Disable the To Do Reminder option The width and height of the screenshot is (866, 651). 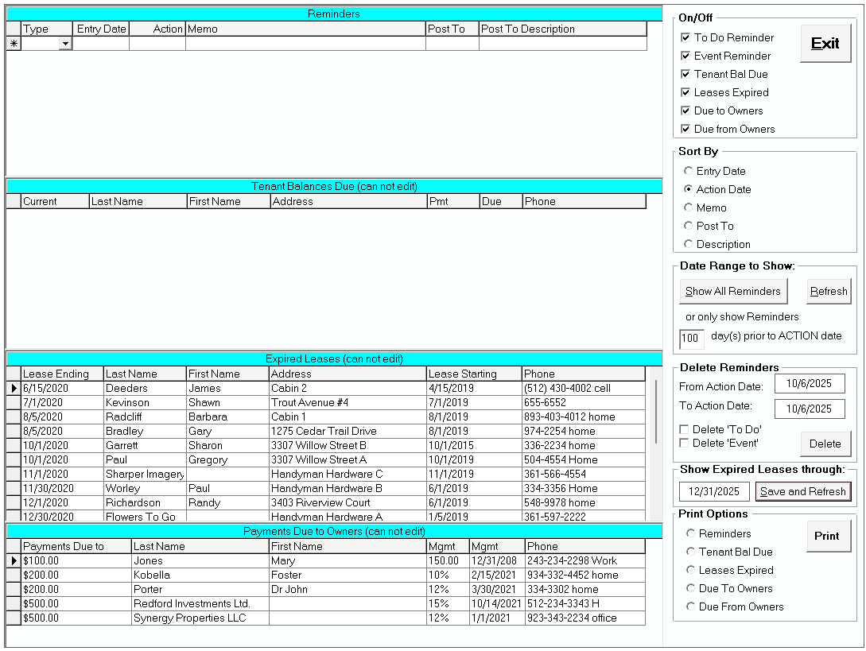coord(684,37)
